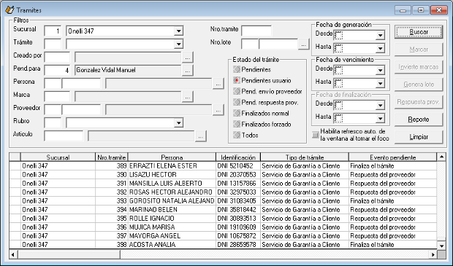Open the Sucursal dropdown showing Onelli 347
Screen dimensions: 453x266
pyautogui.click(x=179, y=31)
